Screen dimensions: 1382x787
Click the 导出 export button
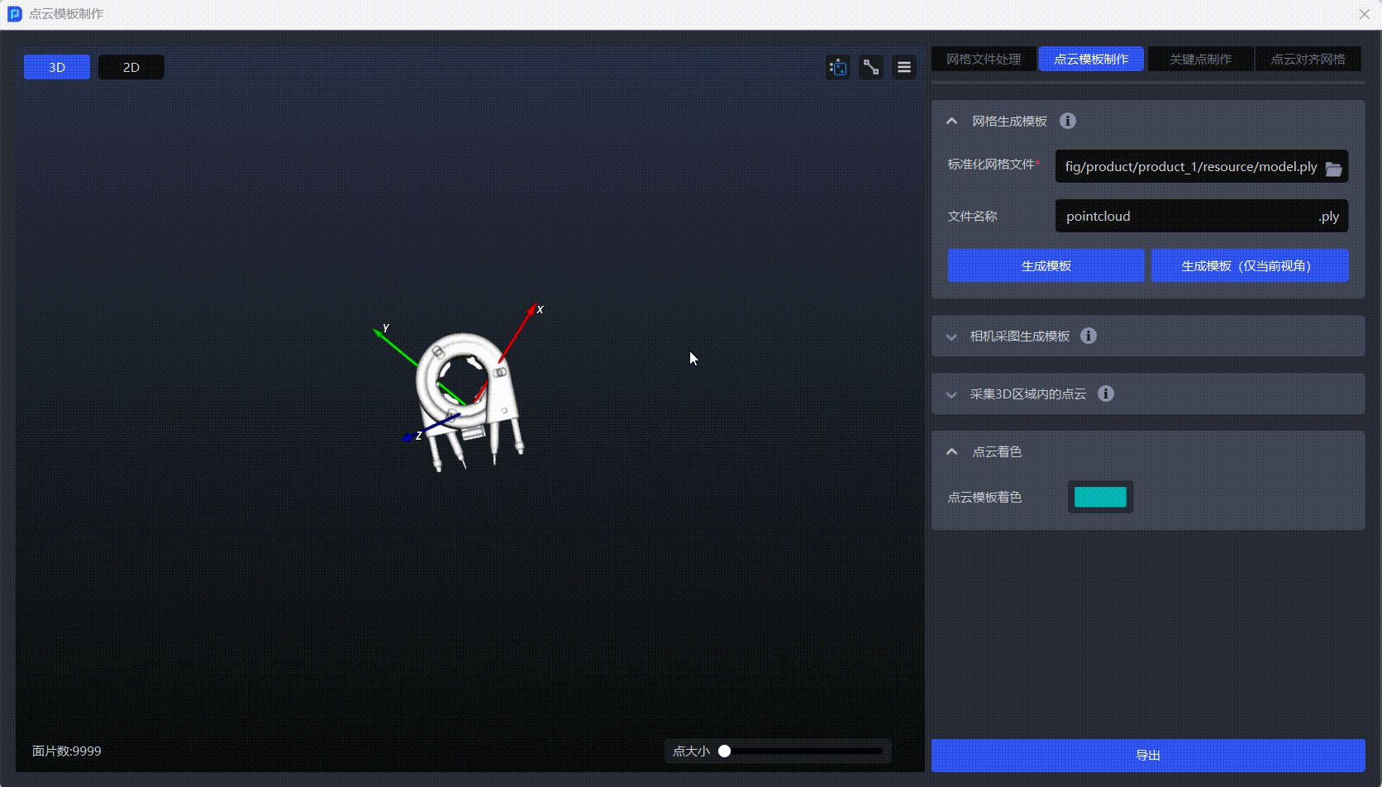click(1148, 755)
